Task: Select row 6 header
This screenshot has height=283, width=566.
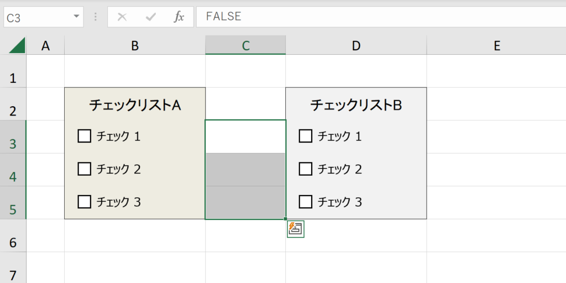Action: [13, 242]
